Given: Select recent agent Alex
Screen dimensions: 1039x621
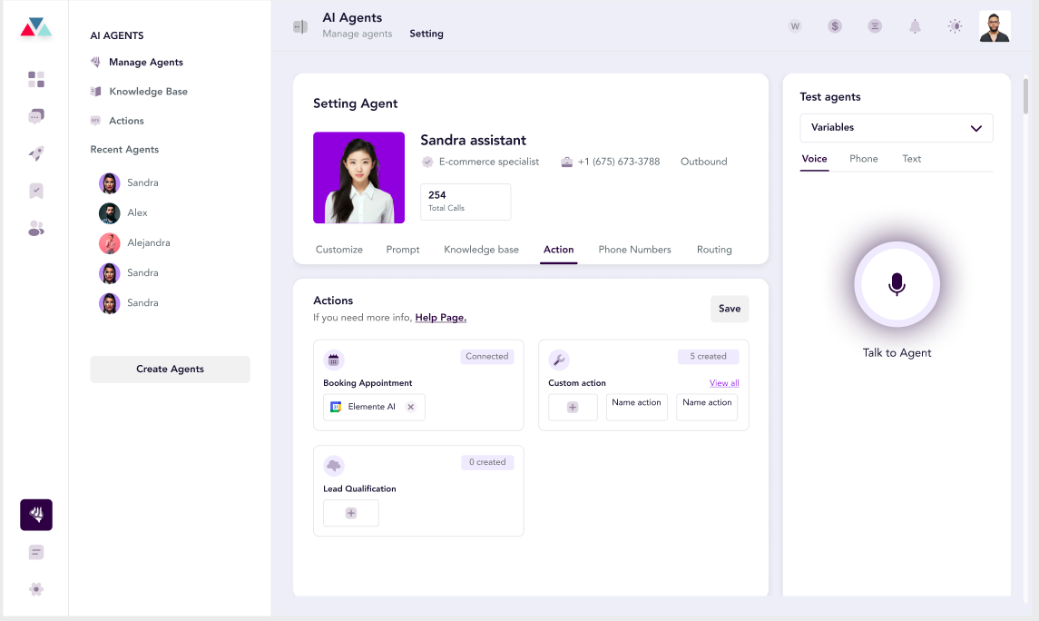Looking at the screenshot, I should tap(137, 212).
